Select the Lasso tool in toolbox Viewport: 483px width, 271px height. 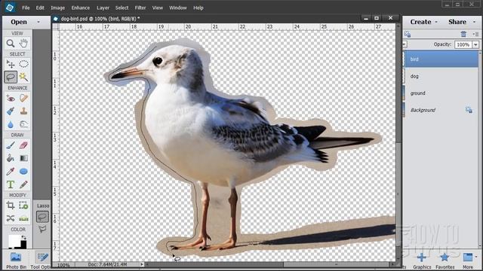coord(11,77)
